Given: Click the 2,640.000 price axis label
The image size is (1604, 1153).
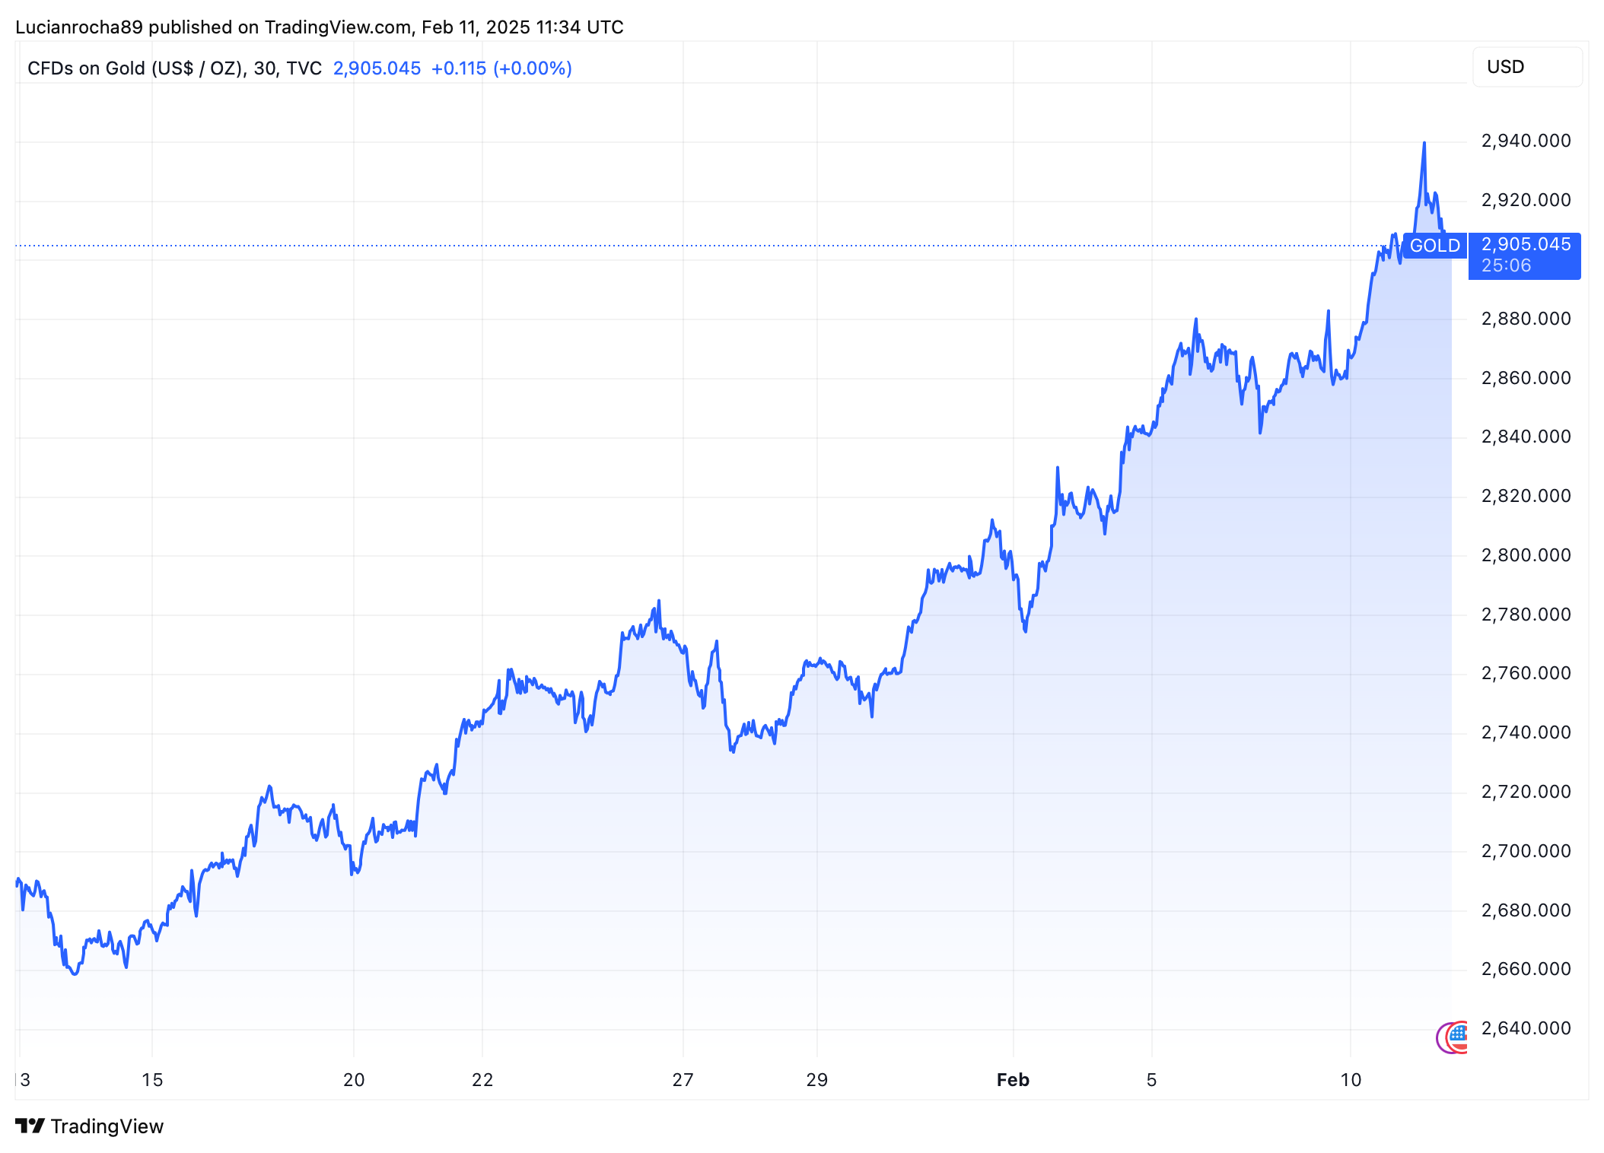Looking at the screenshot, I should (x=1526, y=1028).
